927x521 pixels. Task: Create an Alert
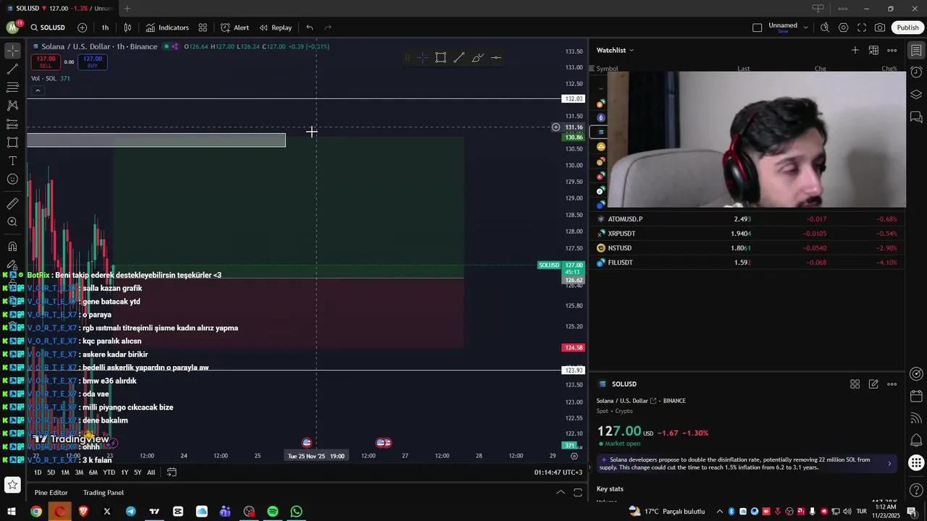(x=235, y=27)
